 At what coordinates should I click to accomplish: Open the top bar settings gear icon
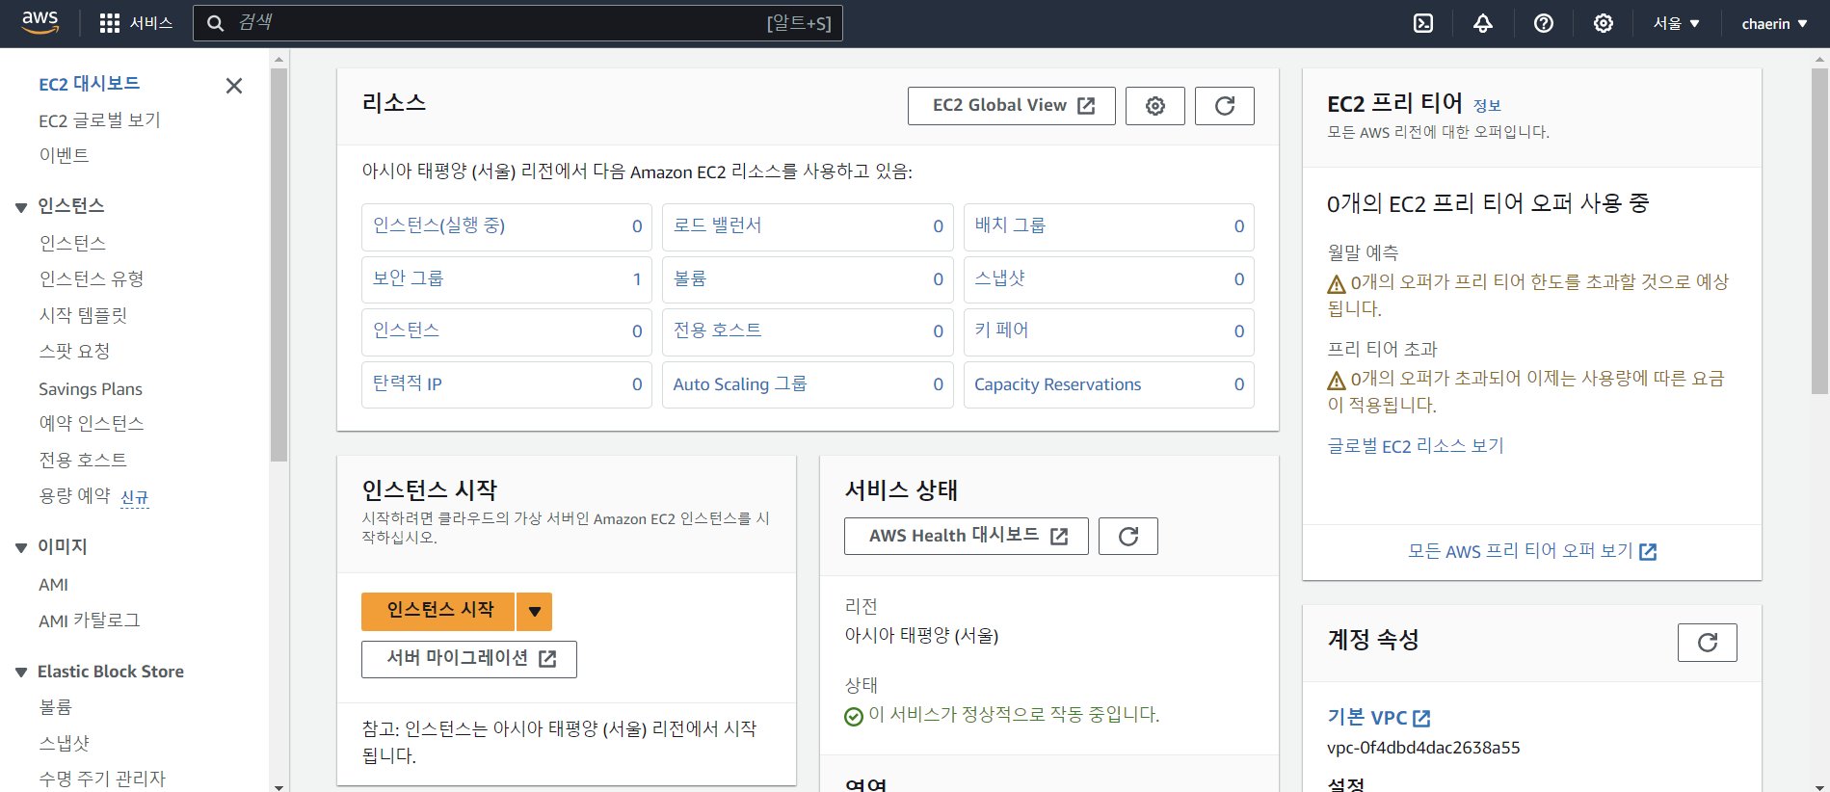1604,23
